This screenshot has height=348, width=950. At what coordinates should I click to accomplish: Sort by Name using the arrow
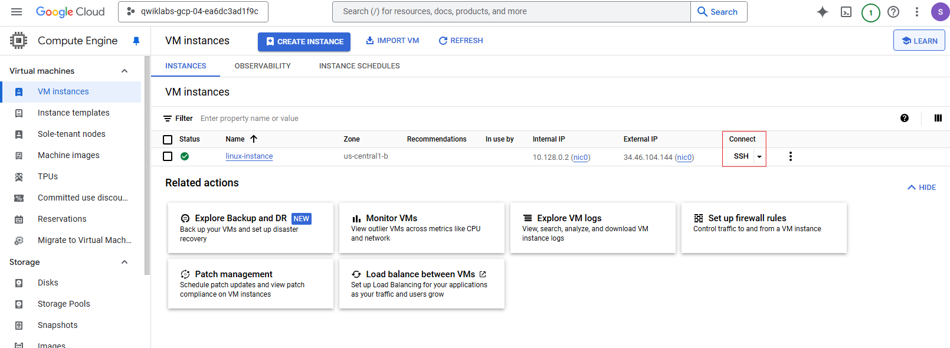click(254, 139)
